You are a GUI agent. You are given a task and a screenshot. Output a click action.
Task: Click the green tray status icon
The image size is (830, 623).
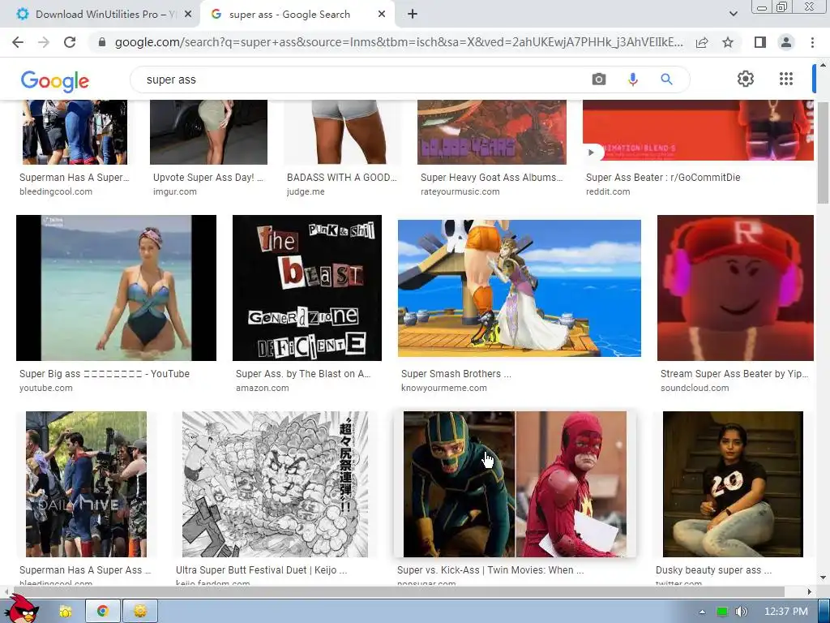(722, 612)
